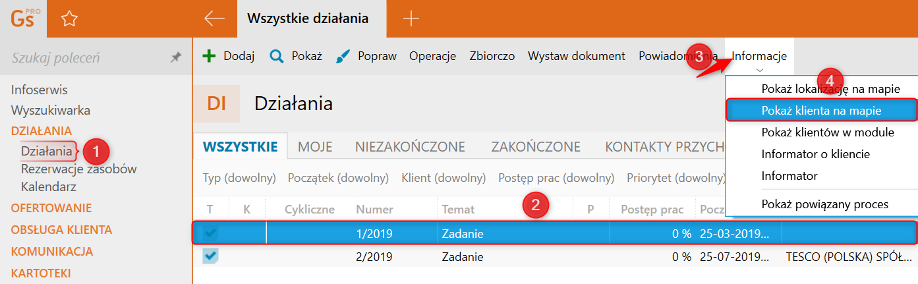The image size is (918, 284).
Task: Choose Informator o kliencie menu entry
Action: click(815, 154)
